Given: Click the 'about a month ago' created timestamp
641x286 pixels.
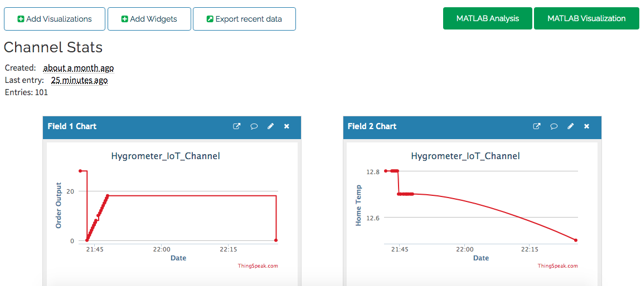Looking at the screenshot, I should (79, 68).
